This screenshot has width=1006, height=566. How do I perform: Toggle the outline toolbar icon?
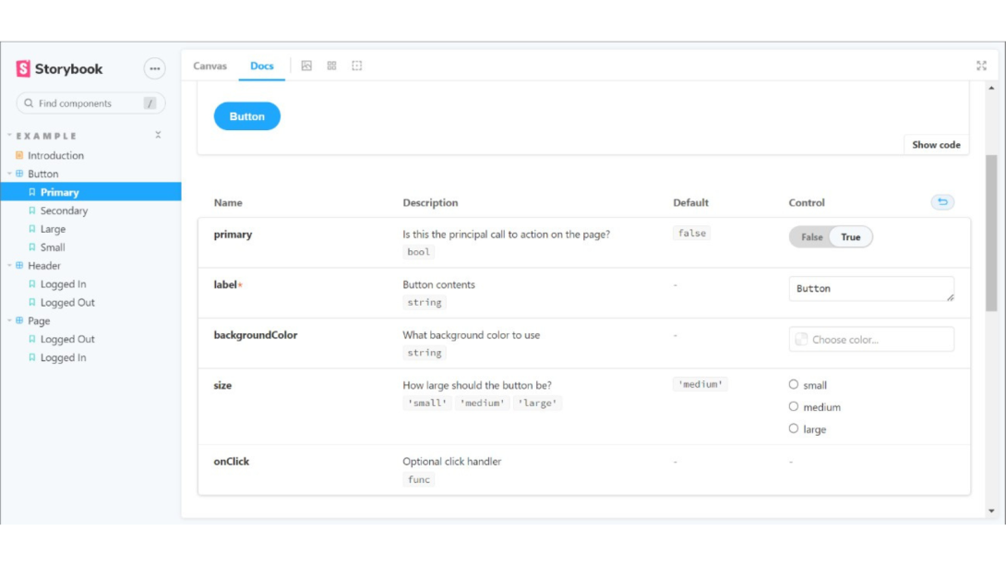click(357, 66)
